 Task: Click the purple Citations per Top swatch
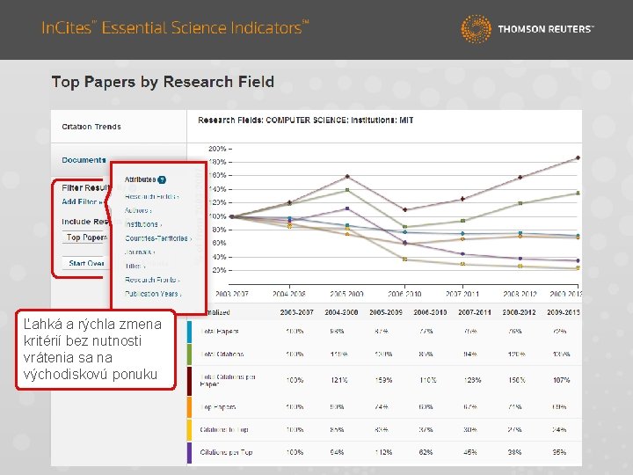click(189, 453)
